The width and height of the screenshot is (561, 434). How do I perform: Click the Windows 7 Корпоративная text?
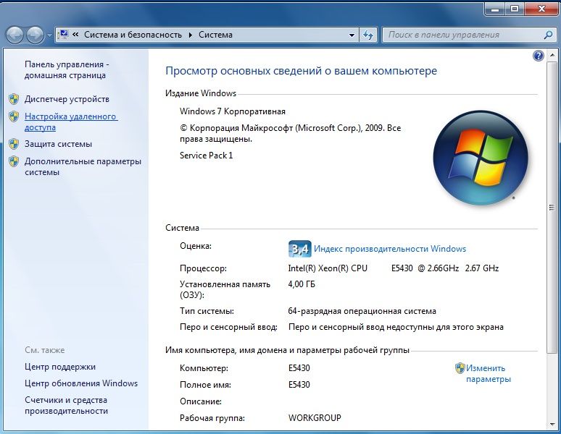pyautogui.click(x=232, y=111)
